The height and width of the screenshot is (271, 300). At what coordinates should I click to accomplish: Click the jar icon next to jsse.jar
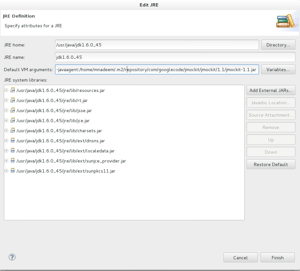point(13,110)
